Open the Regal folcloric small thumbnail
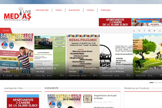 pyautogui.click(x=87, y=99)
